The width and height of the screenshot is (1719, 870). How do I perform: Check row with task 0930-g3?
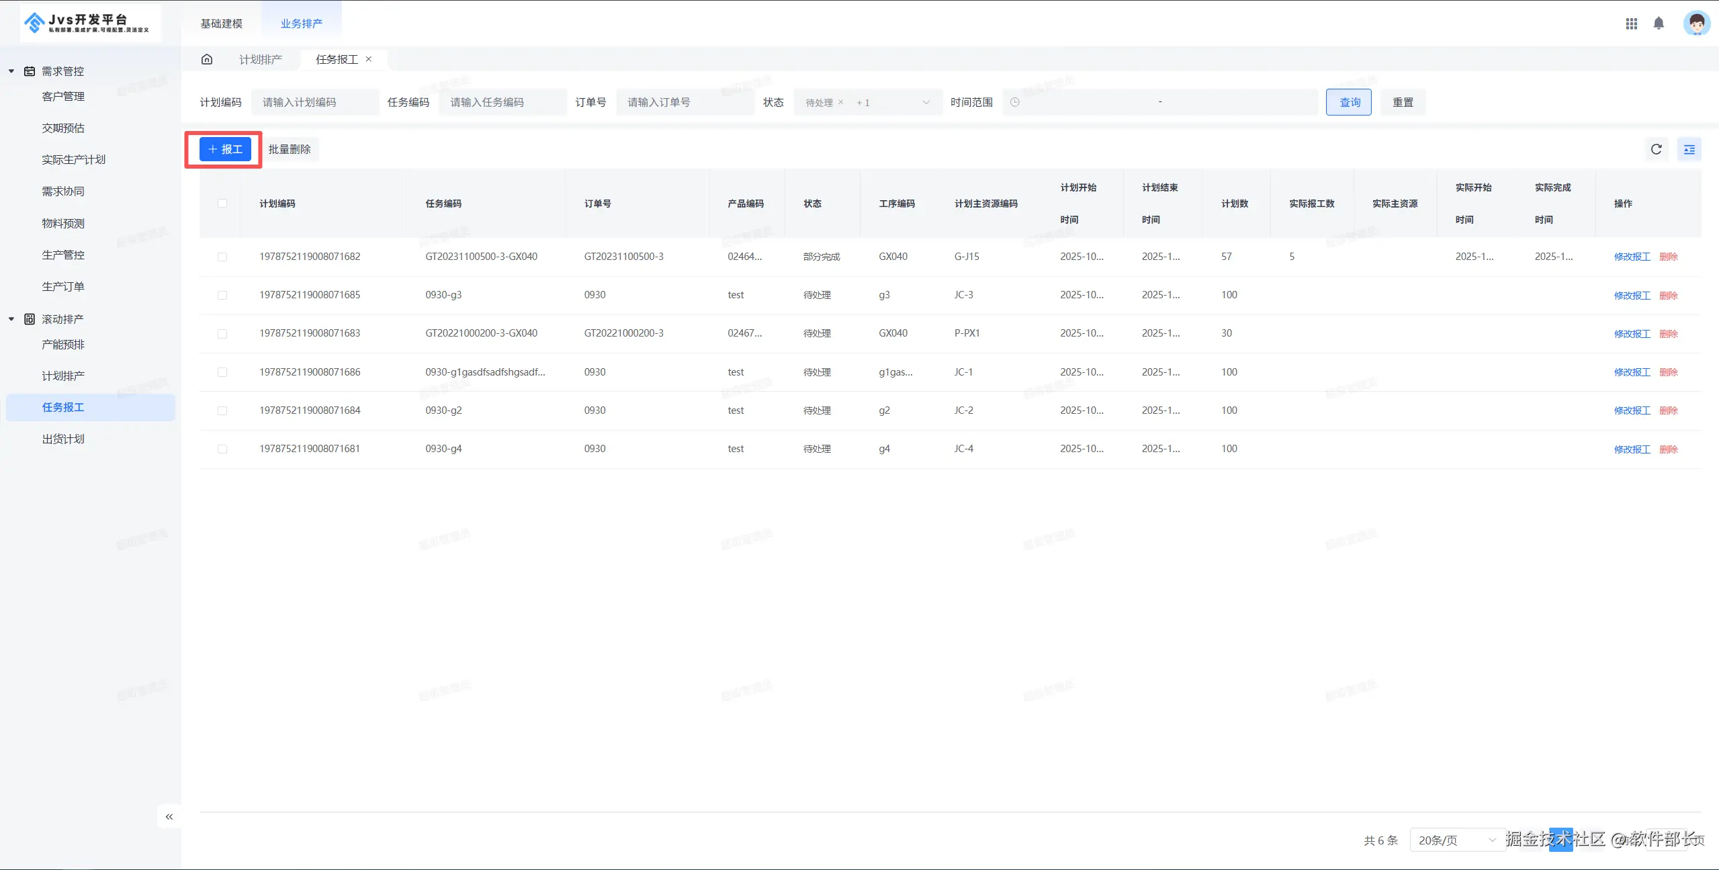(x=222, y=295)
